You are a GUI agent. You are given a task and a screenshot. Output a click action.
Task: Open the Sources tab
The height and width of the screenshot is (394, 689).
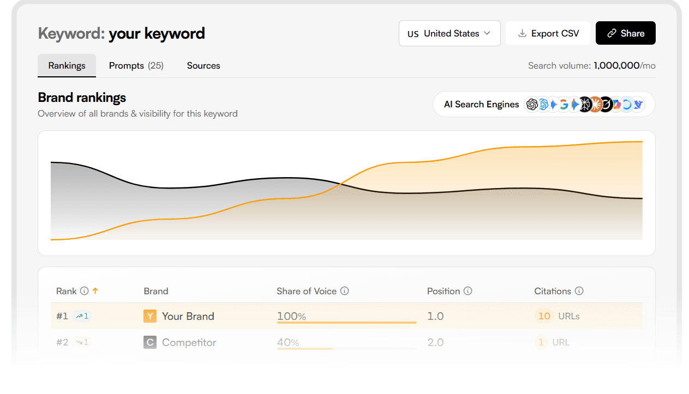203,65
